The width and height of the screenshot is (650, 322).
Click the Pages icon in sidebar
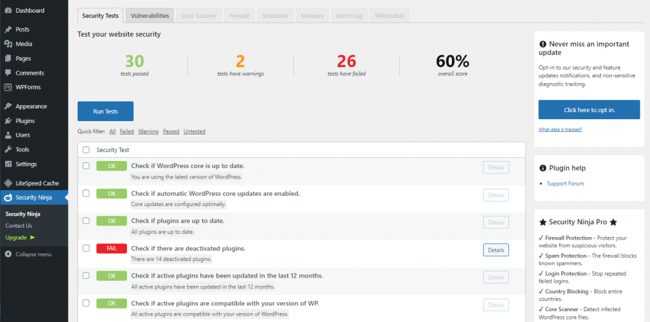coord(8,58)
